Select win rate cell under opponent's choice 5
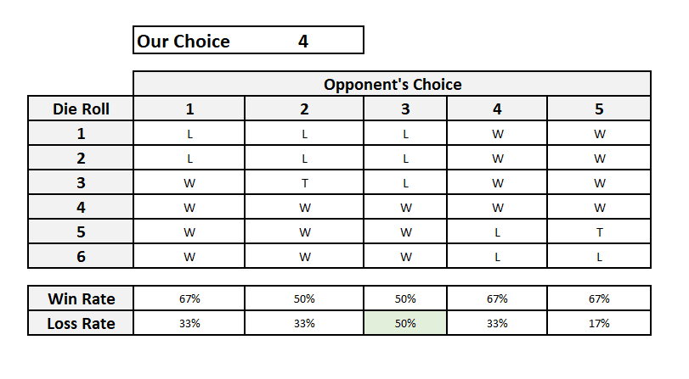 click(599, 298)
